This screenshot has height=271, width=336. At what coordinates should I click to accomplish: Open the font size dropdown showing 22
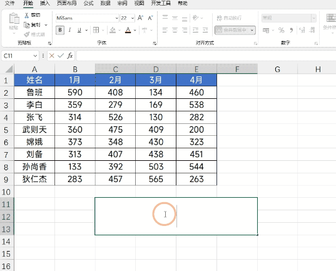pyautogui.click(x=133, y=18)
